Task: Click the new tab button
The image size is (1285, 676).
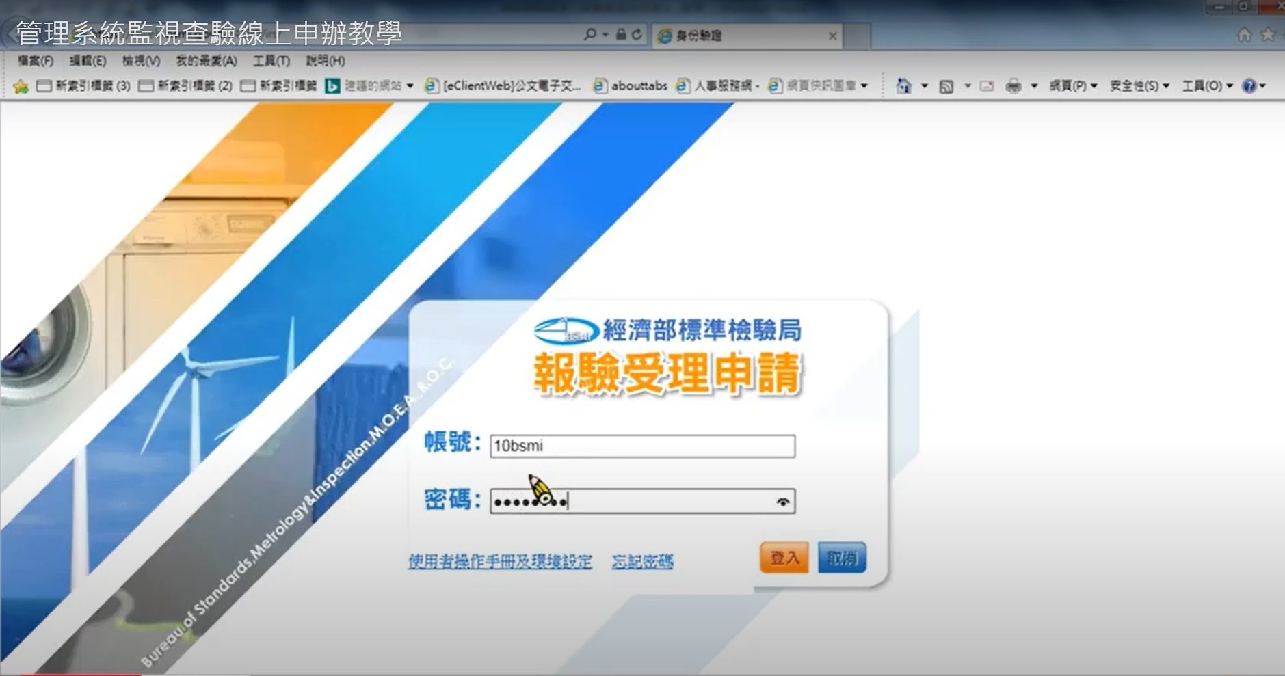Action: (x=858, y=36)
